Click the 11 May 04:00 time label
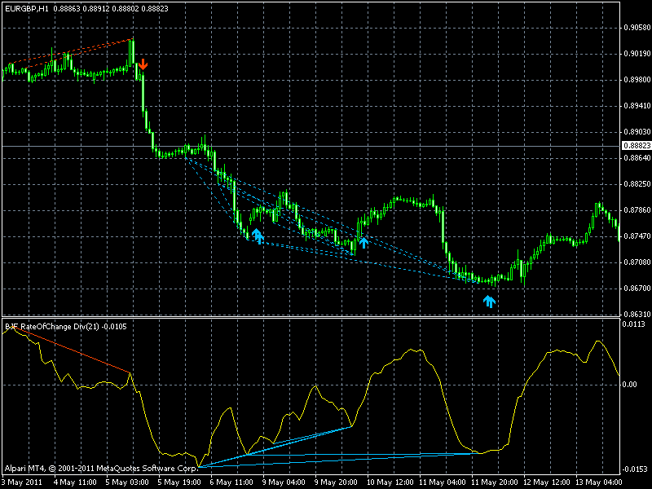652x489 pixels. click(x=443, y=482)
